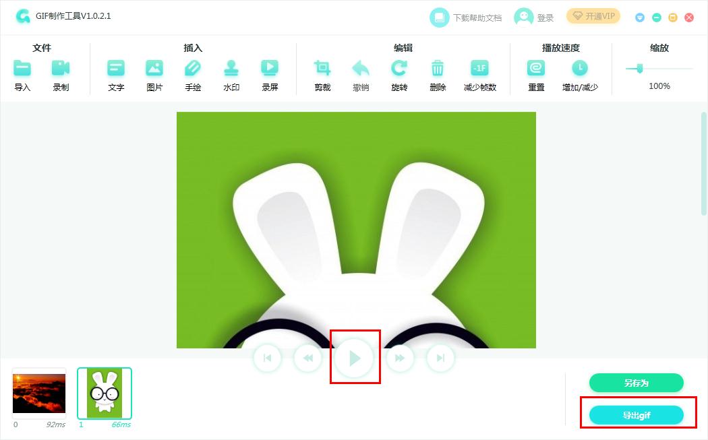Screen dimensions: 708x440
Task: Open the 增加/减少 speed adjustment icon
Action: [x=580, y=72]
